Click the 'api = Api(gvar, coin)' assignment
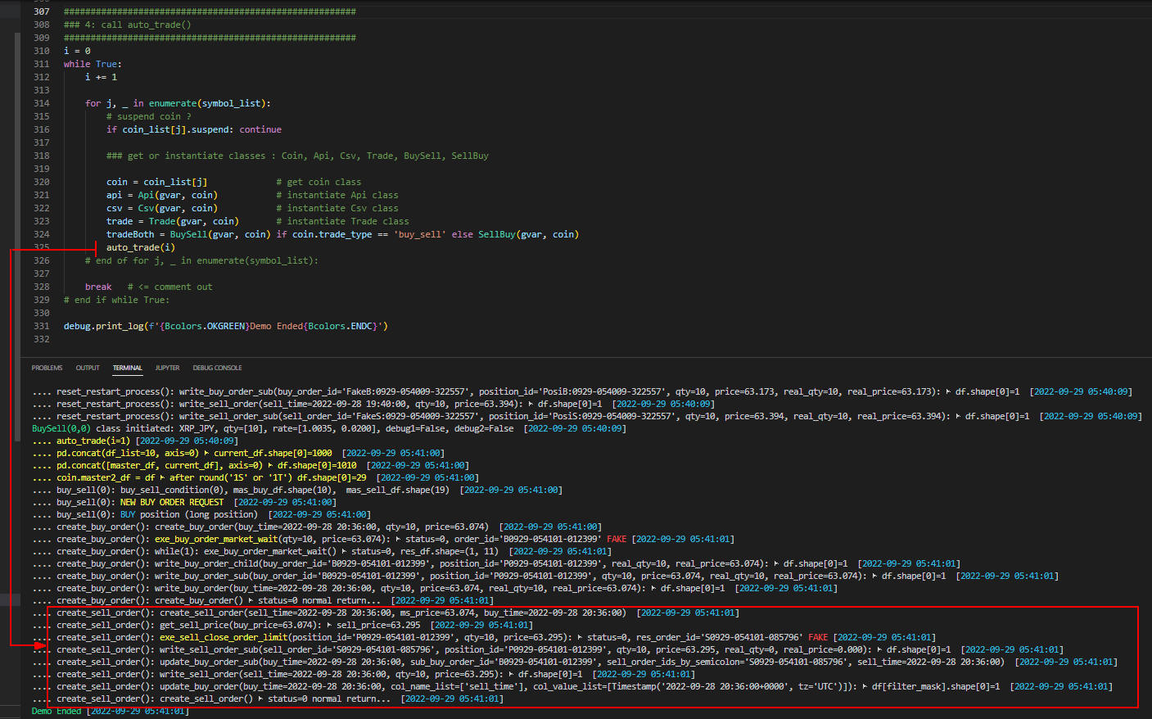 [162, 195]
